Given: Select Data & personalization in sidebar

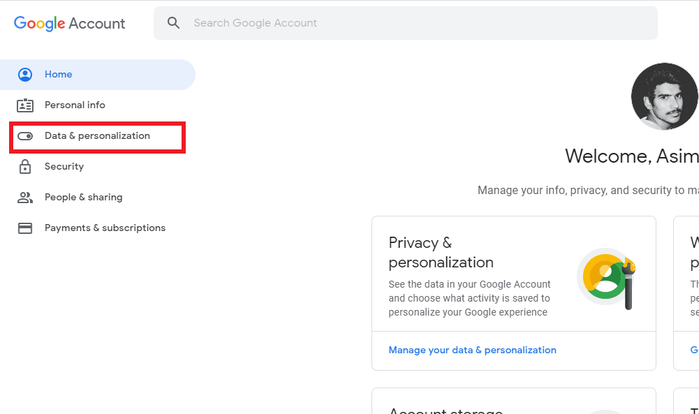Looking at the screenshot, I should tap(98, 136).
